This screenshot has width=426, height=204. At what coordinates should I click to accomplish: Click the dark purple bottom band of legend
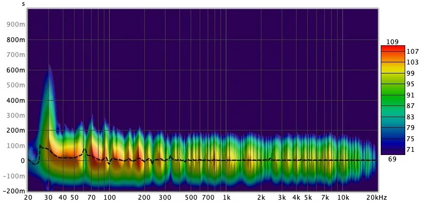(x=393, y=152)
